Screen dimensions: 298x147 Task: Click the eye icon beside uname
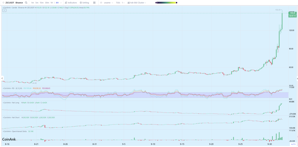[x=101, y=3]
